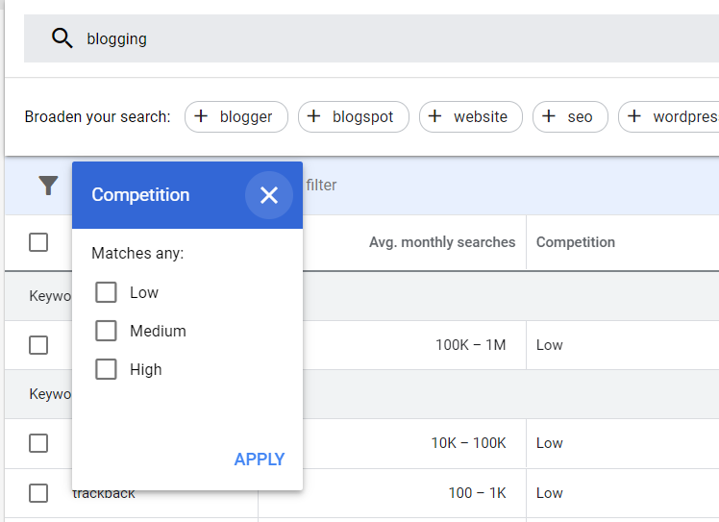Close the Competition filter popup

click(x=269, y=195)
